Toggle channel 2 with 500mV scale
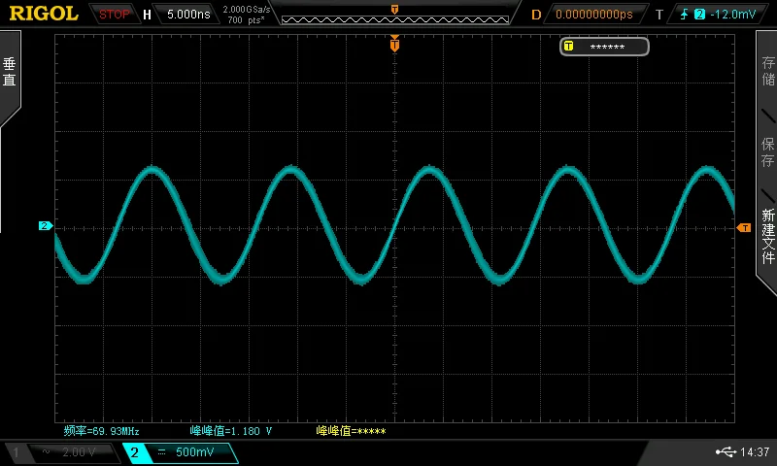 point(181,452)
